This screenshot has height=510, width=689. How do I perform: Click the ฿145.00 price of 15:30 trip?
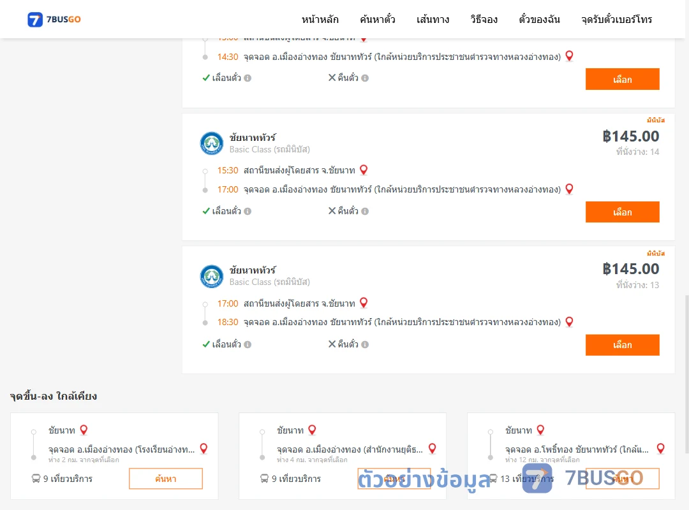click(x=630, y=136)
